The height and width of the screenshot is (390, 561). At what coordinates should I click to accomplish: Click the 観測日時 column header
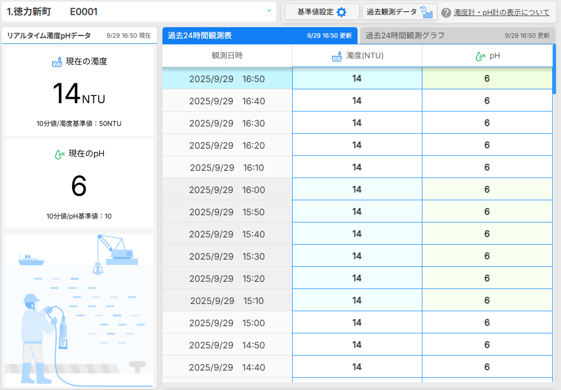click(x=227, y=55)
